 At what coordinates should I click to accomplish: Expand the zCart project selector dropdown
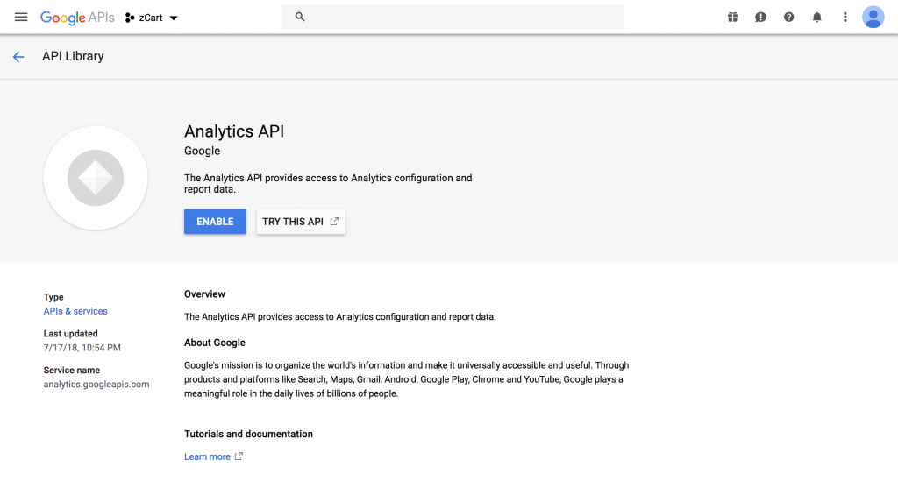click(x=152, y=18)
